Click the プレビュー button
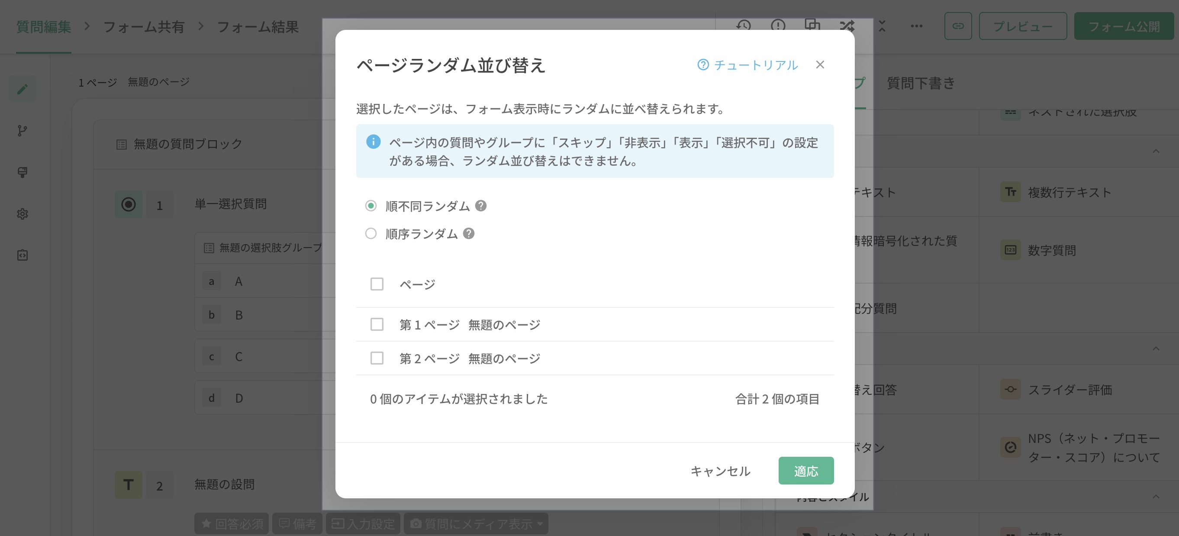Viewport: 1179px width, 536px height. 1022,26
